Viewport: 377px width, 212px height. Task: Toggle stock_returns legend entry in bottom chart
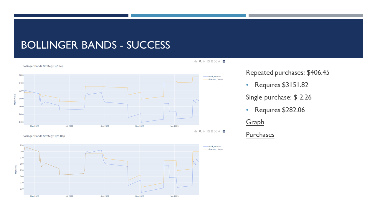214,146
